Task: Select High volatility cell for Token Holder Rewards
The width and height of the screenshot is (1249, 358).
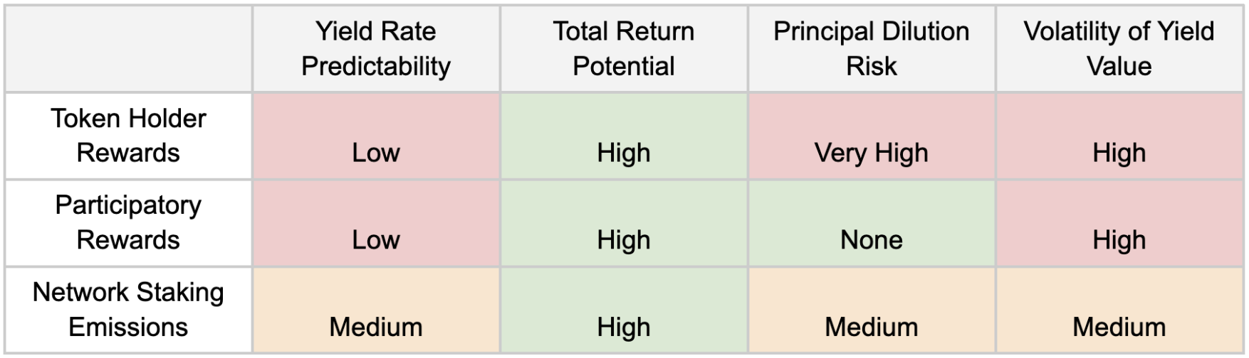Action: tap(1119, 136)
